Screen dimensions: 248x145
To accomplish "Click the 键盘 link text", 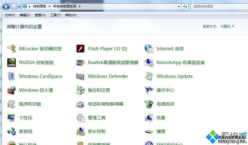I will pos(161,131).
